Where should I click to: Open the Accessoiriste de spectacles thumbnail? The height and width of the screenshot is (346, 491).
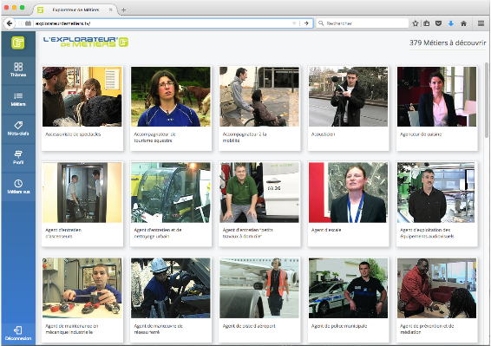pyautogui.click(x=82, y=96)
